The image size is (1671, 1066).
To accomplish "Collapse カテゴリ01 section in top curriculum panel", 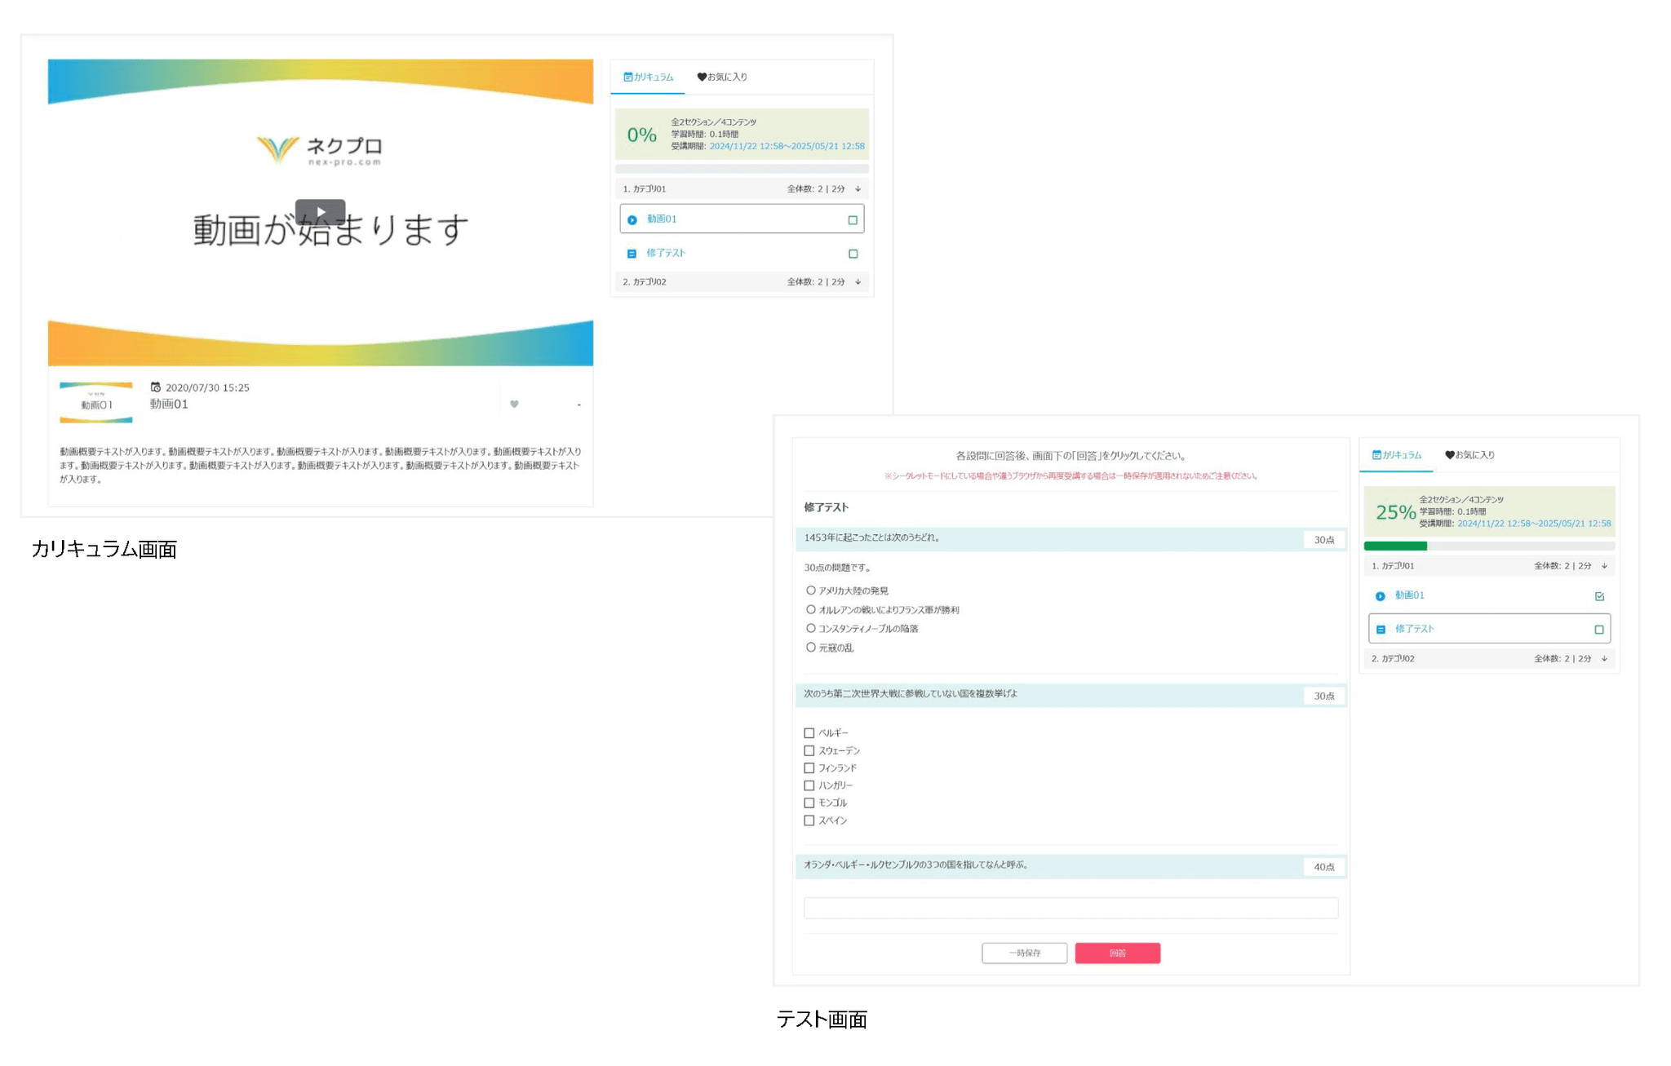I will pos(858,189).
